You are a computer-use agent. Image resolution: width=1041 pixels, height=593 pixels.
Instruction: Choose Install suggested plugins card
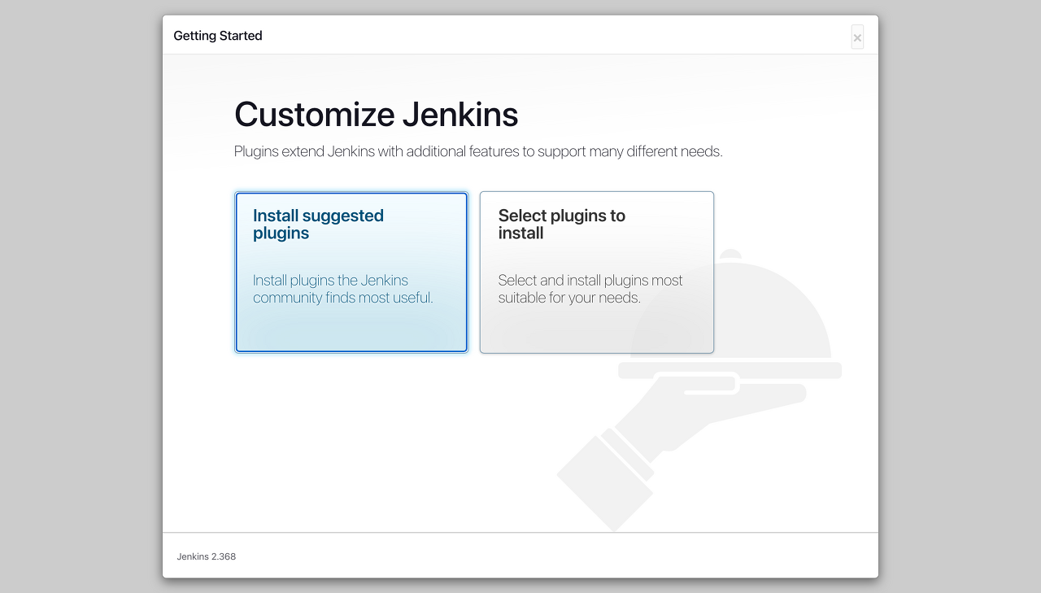[351, 273]
